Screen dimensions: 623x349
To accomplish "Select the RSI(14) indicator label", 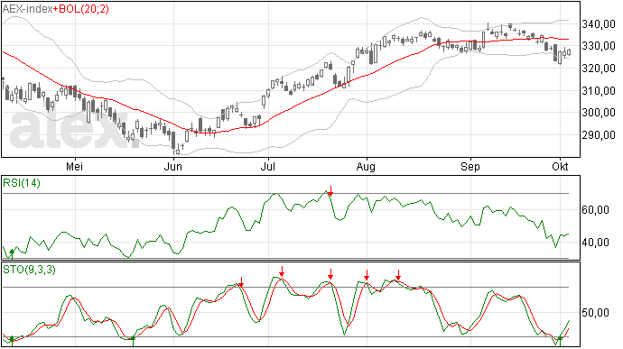I will click(x=22, y=183).
